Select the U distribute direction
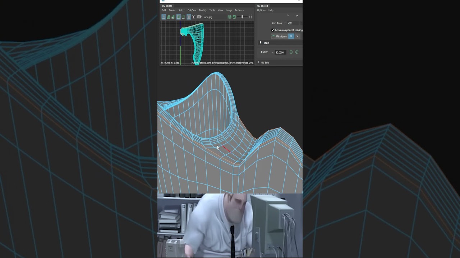The width and height of the screenshot is (460, 258). coord(291,36)
